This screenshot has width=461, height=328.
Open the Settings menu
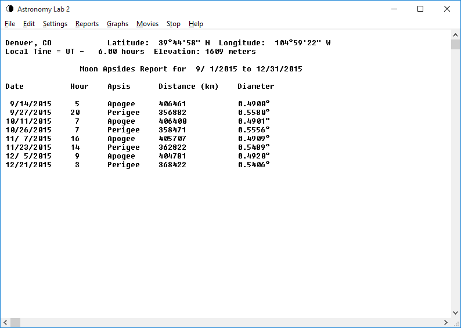tap(55, 24)
